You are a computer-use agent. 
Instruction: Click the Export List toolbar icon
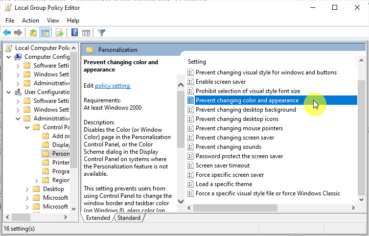(60, 33)
